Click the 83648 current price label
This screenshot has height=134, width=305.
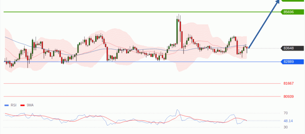[x=292, y=48]
